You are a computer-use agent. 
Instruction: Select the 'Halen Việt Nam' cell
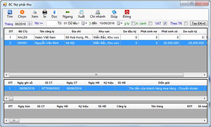pyautogui.click(x=49, y=37)
